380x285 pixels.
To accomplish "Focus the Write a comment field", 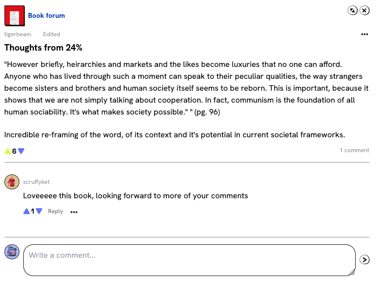I will coord(189,260).
